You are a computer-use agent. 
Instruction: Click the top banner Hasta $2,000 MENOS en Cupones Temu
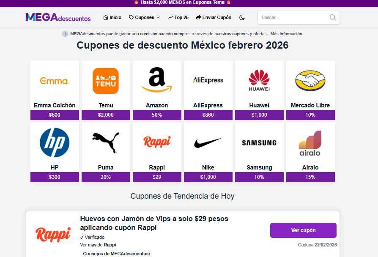click(x=182, y=3)
